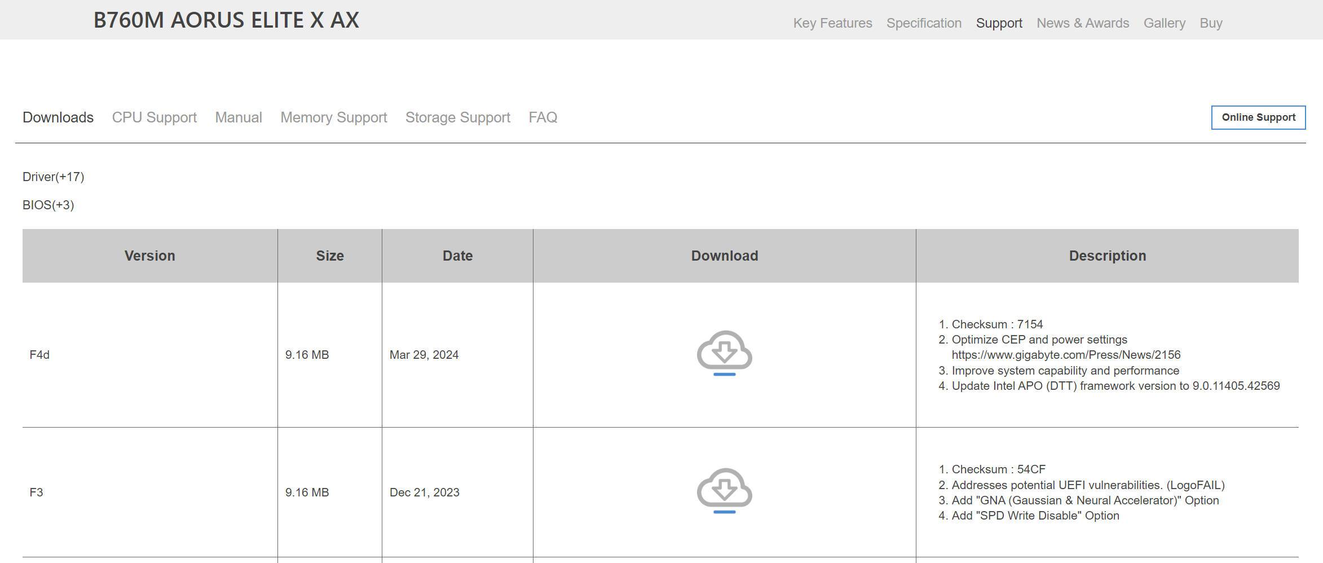Click the B760M AORUS ELITE X AX title
Viewport: 1323px width, 563px height.
[226, 20]
